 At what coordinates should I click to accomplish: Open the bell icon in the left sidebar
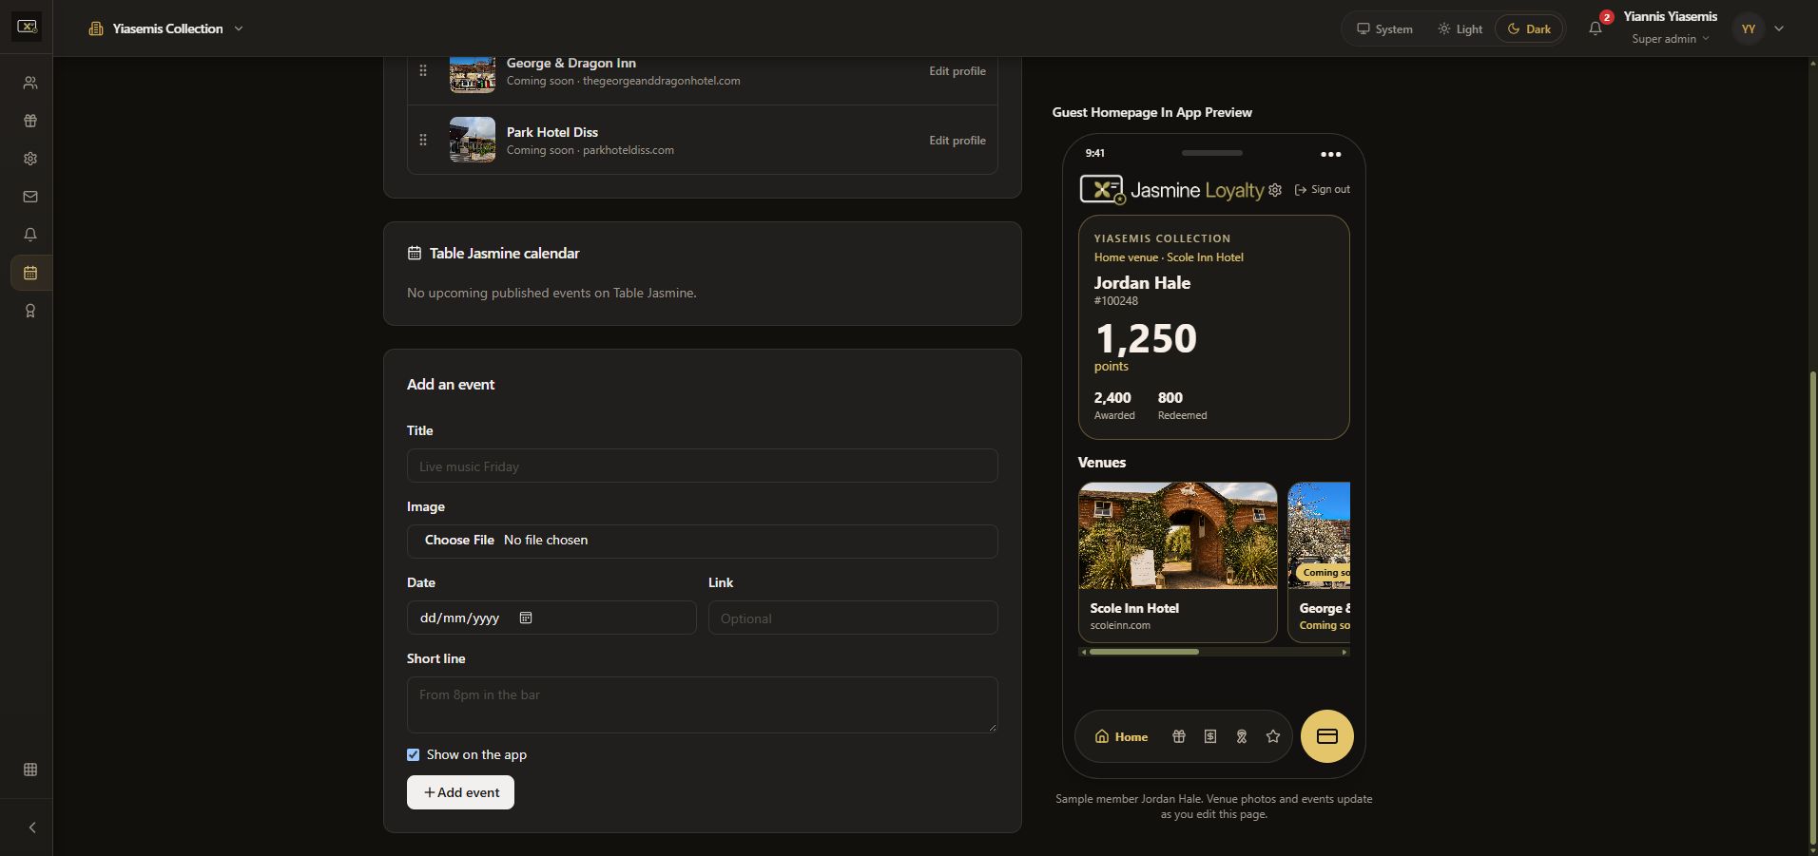(x=30, y=235)
